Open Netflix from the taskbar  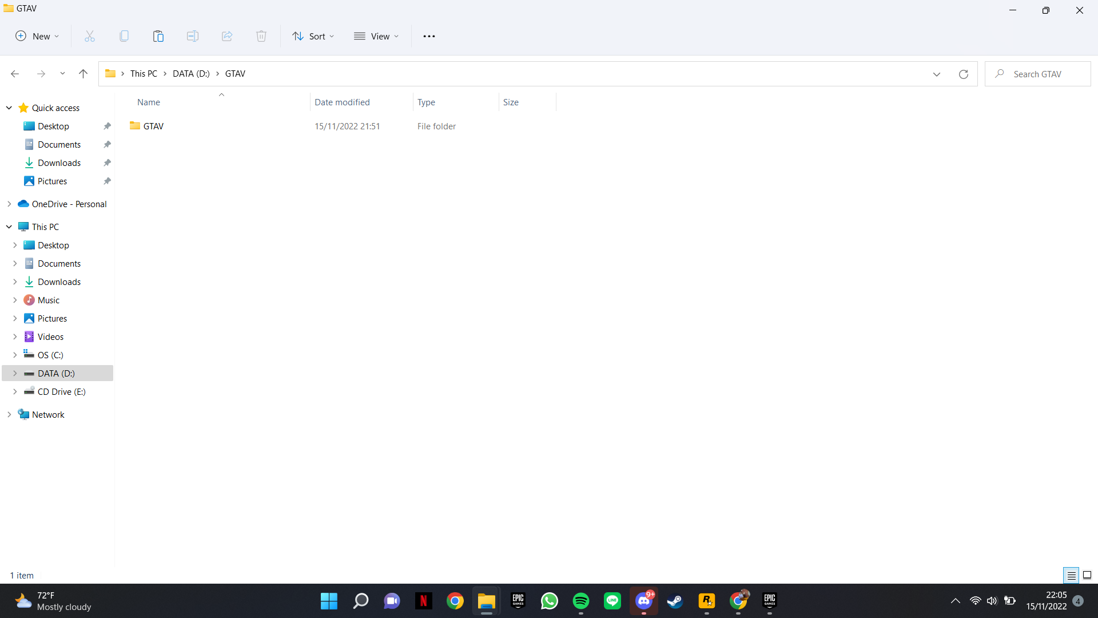(424, 601)
